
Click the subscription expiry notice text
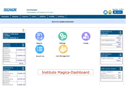click(40, 12)
